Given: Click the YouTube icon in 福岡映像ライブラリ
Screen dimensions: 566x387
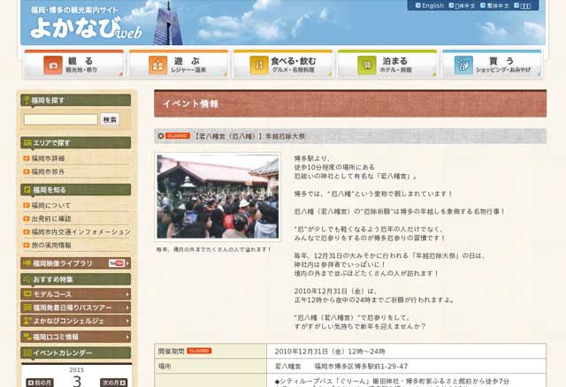Looking at the screenshot, I should 117,263.
